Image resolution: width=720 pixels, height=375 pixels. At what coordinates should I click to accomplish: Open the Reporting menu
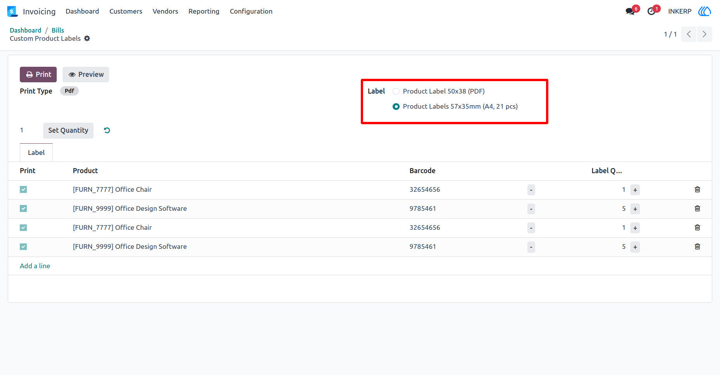pyautogui.click(x=204, y=11)
